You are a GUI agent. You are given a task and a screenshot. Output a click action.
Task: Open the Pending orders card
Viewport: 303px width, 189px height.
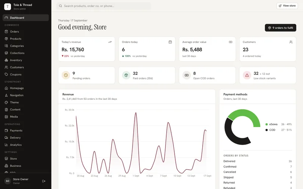point(86,75)
